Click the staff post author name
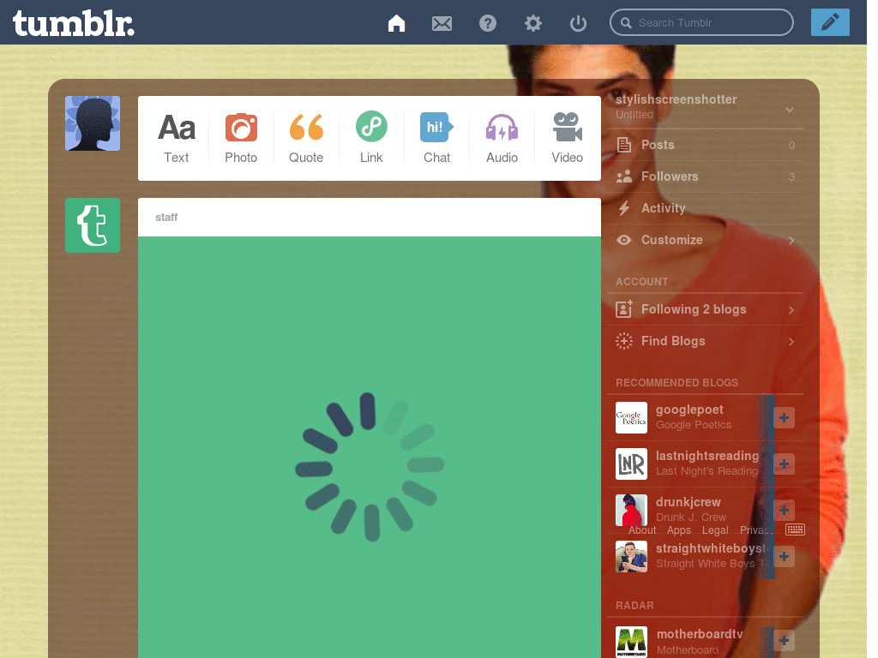This screenshot has width=878, height=658. (x=166, y=217)
